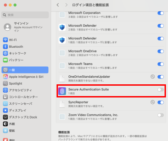Select ディスプレイ label in sidebar
Viewport: 168px width, 141px height.
[18, 110]
